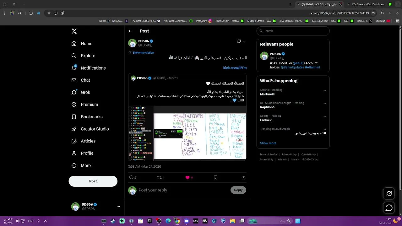402x226 pixels.
Task: Open the reply comments icon under the post
Action: [131, 177]
